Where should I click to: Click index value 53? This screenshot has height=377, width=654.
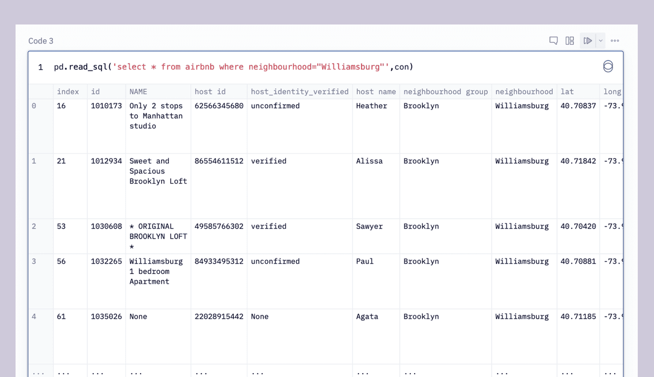tap(61, 226)
